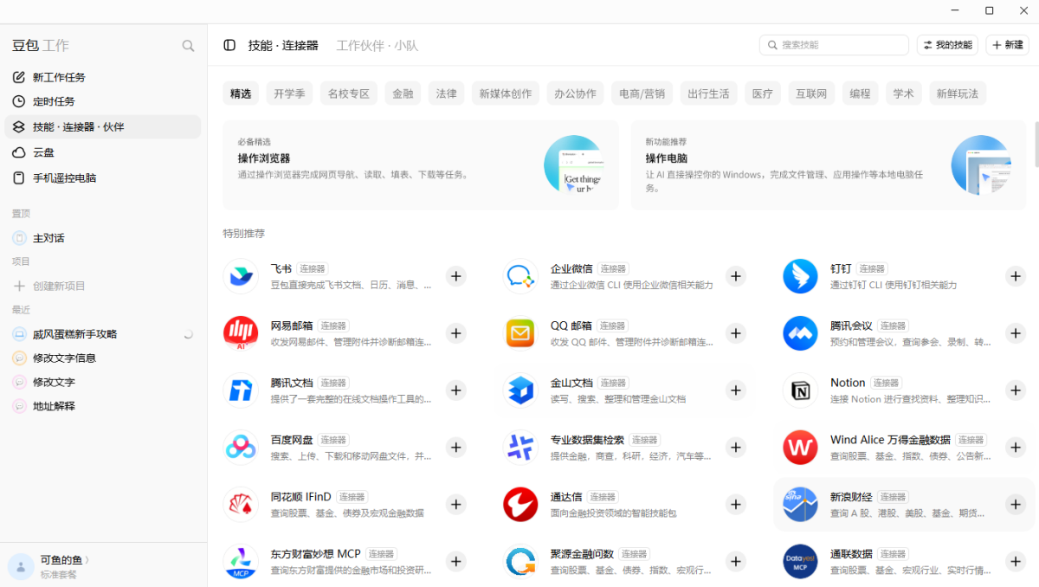Add the 企业微信 connector with plus
This screenshot has width=1039, height=587.
pyautogui.click(x=736, y=276)
